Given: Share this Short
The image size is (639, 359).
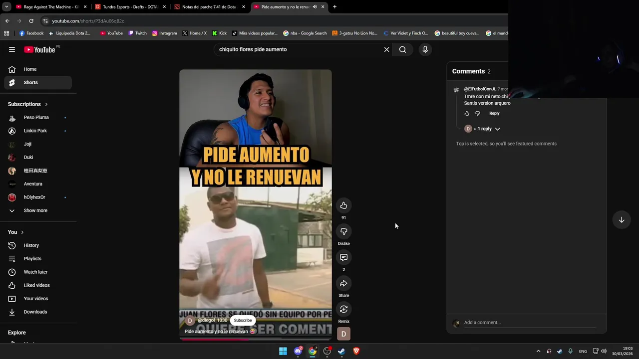Looking at the screenshot, I should click(x=343, y=283).
